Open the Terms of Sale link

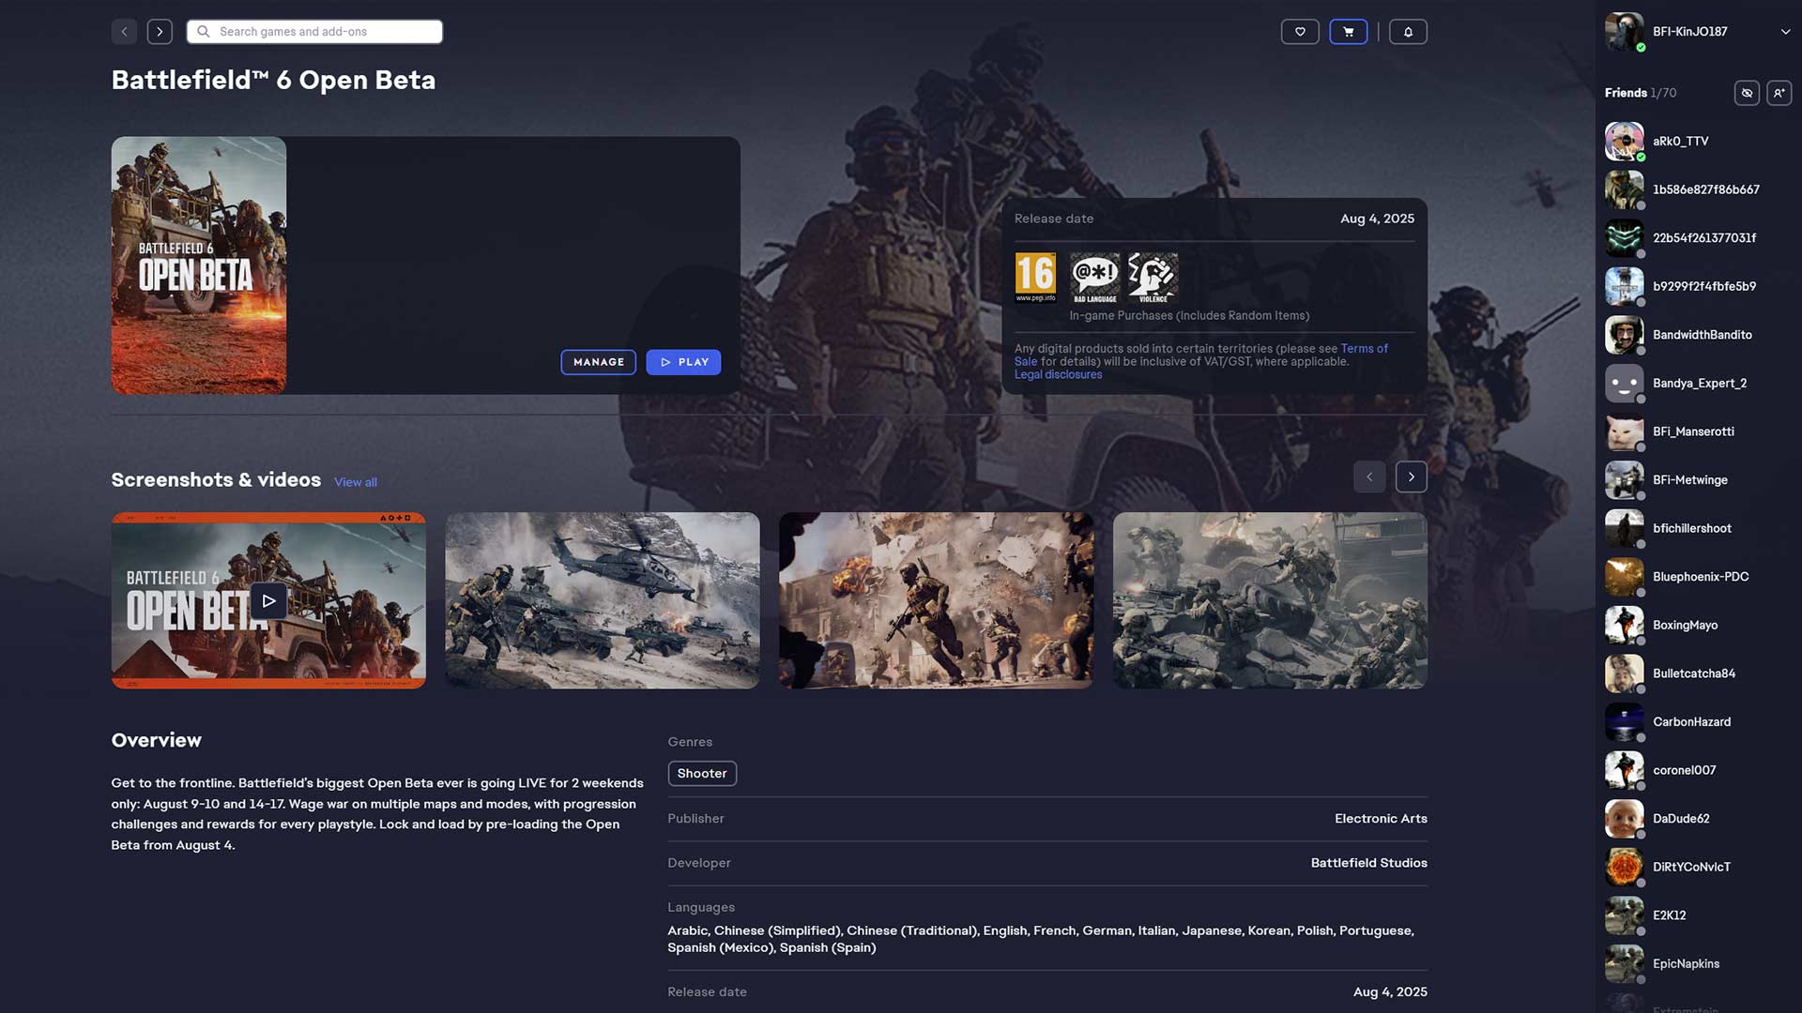click(1363, 348)
